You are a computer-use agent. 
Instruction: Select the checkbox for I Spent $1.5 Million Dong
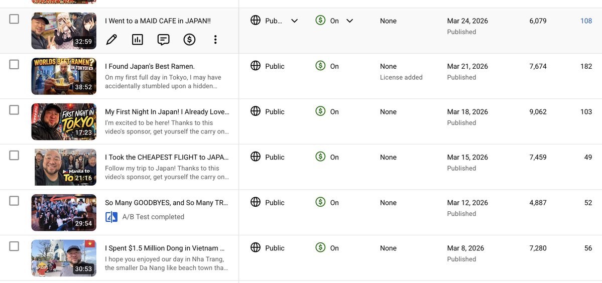tap(14, 246)
